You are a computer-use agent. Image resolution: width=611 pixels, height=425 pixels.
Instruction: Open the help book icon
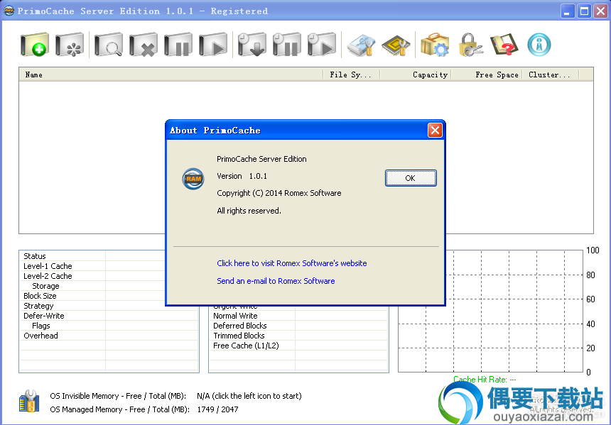pos(504,45)
